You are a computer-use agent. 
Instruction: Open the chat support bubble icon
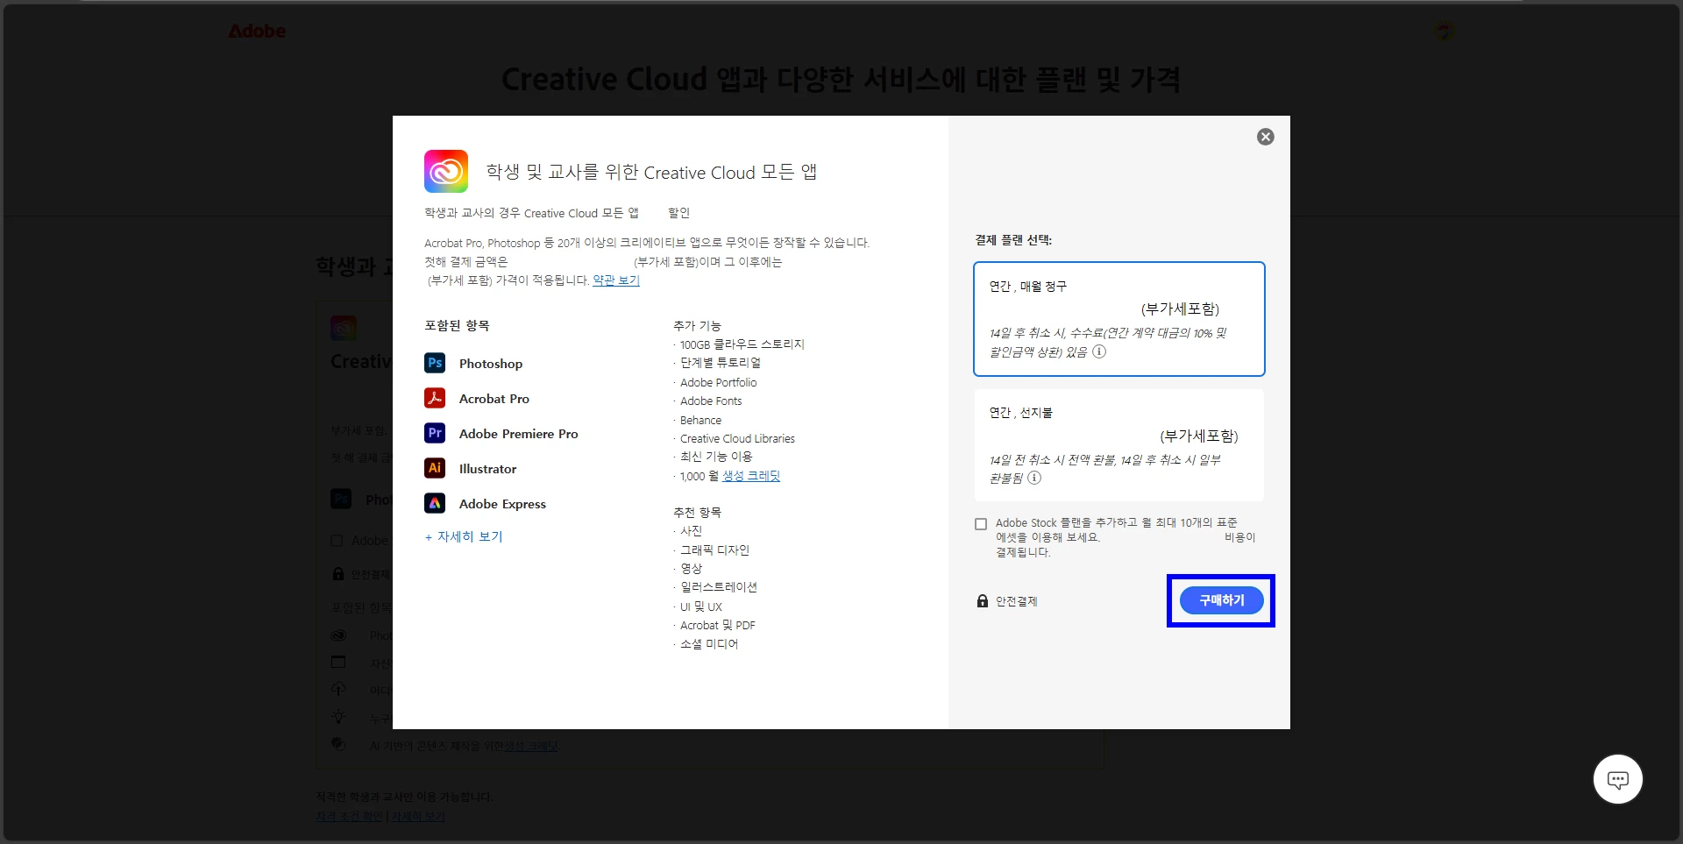[1617, 779]
